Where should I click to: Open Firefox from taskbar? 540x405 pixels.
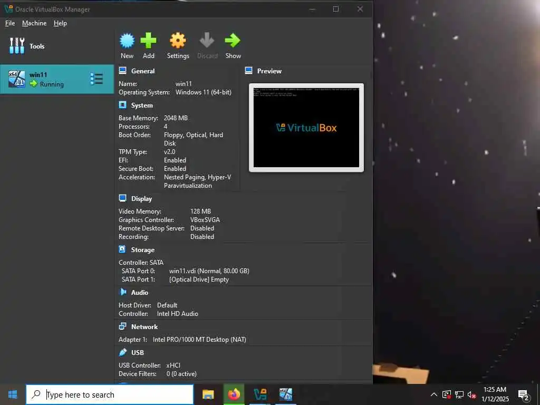tap(234, 394)
